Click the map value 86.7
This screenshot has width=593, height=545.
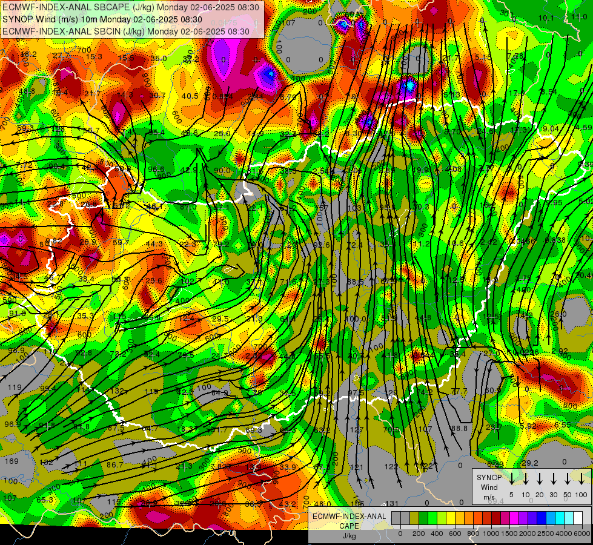115,464
